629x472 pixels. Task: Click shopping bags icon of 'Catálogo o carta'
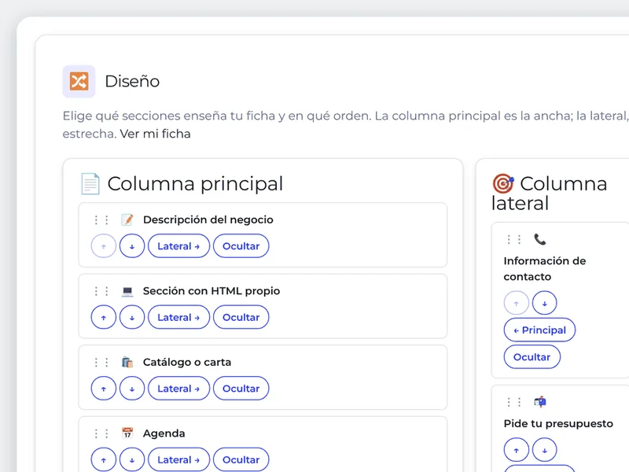tap(127, 363)
